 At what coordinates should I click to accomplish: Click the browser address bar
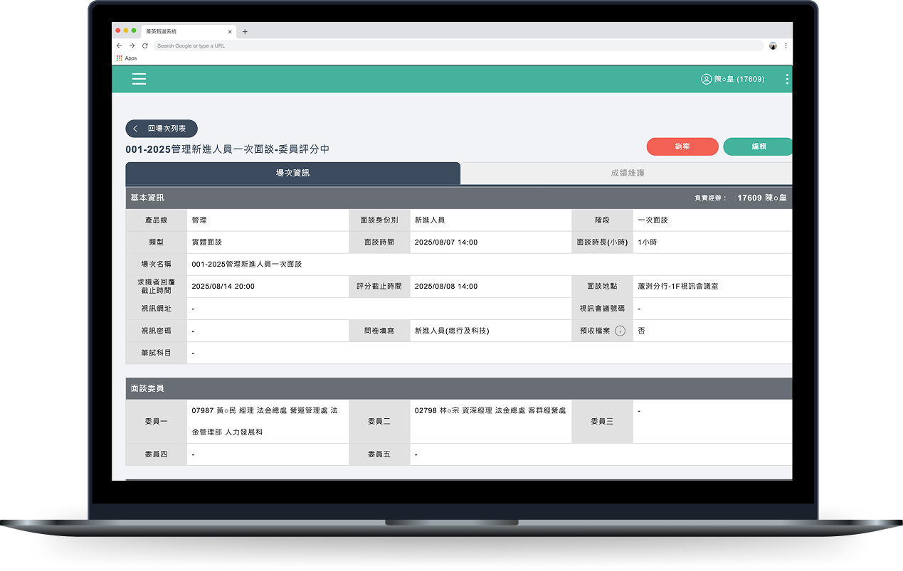[455, 46]
